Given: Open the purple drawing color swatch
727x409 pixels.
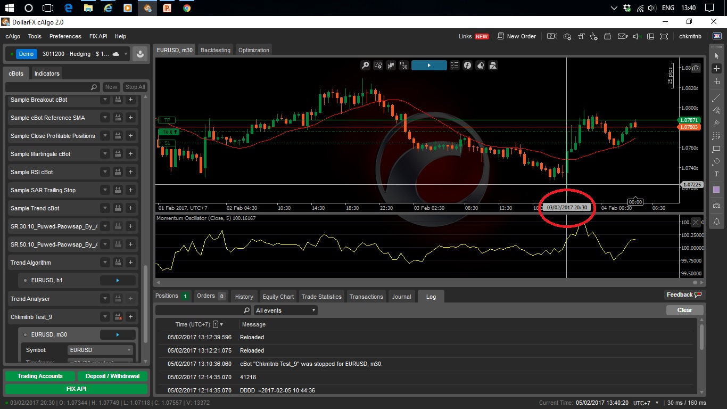Looking at the screenshot, I should point(716,190).
